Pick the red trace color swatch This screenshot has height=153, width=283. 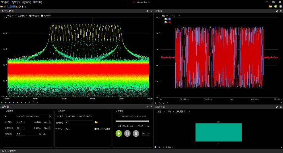pyautogui.click(x=169, y=22)
